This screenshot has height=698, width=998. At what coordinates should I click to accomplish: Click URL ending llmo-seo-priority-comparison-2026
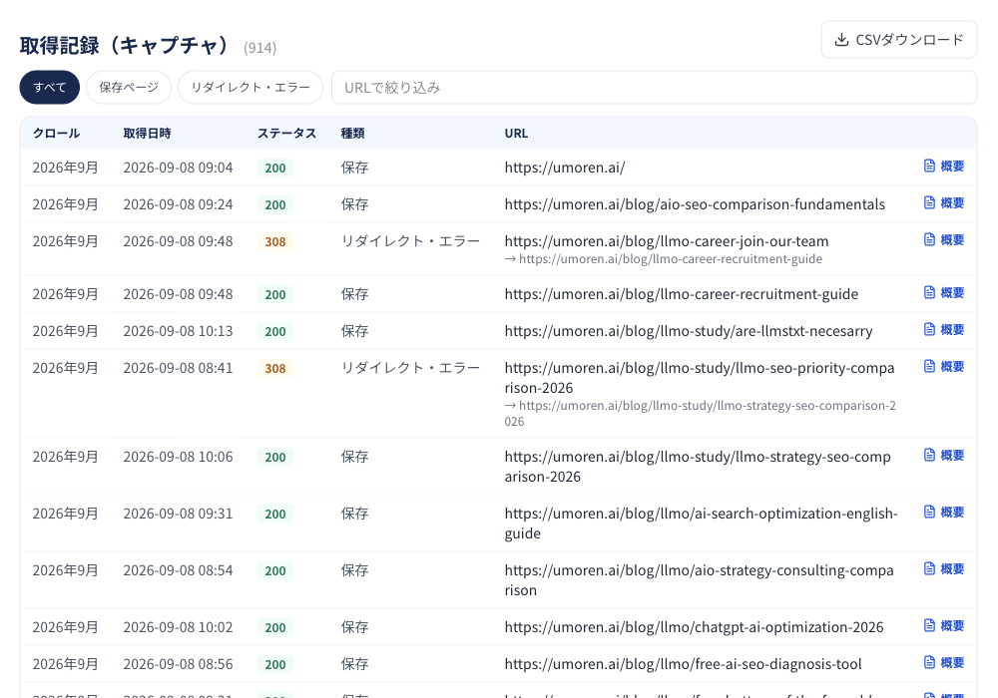700,378
